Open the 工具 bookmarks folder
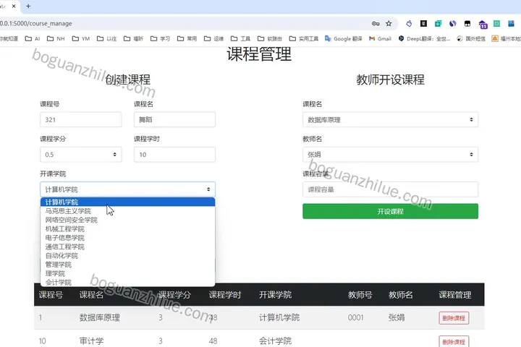 point(240,38)
